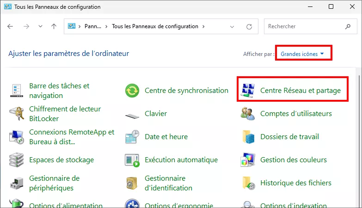Image resolution: width=362 pixels, height=208 pixels.
Task: Refresh the Control Panel view
Action: coord(249,26)
